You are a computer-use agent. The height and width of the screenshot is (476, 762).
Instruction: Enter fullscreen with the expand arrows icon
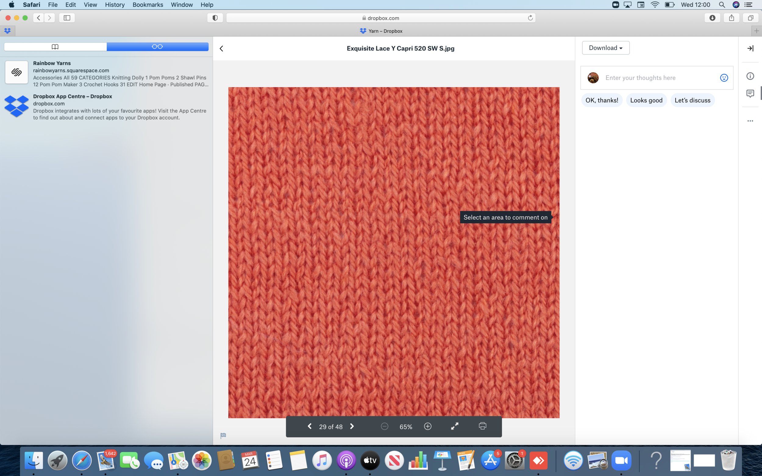pos(454,426)
